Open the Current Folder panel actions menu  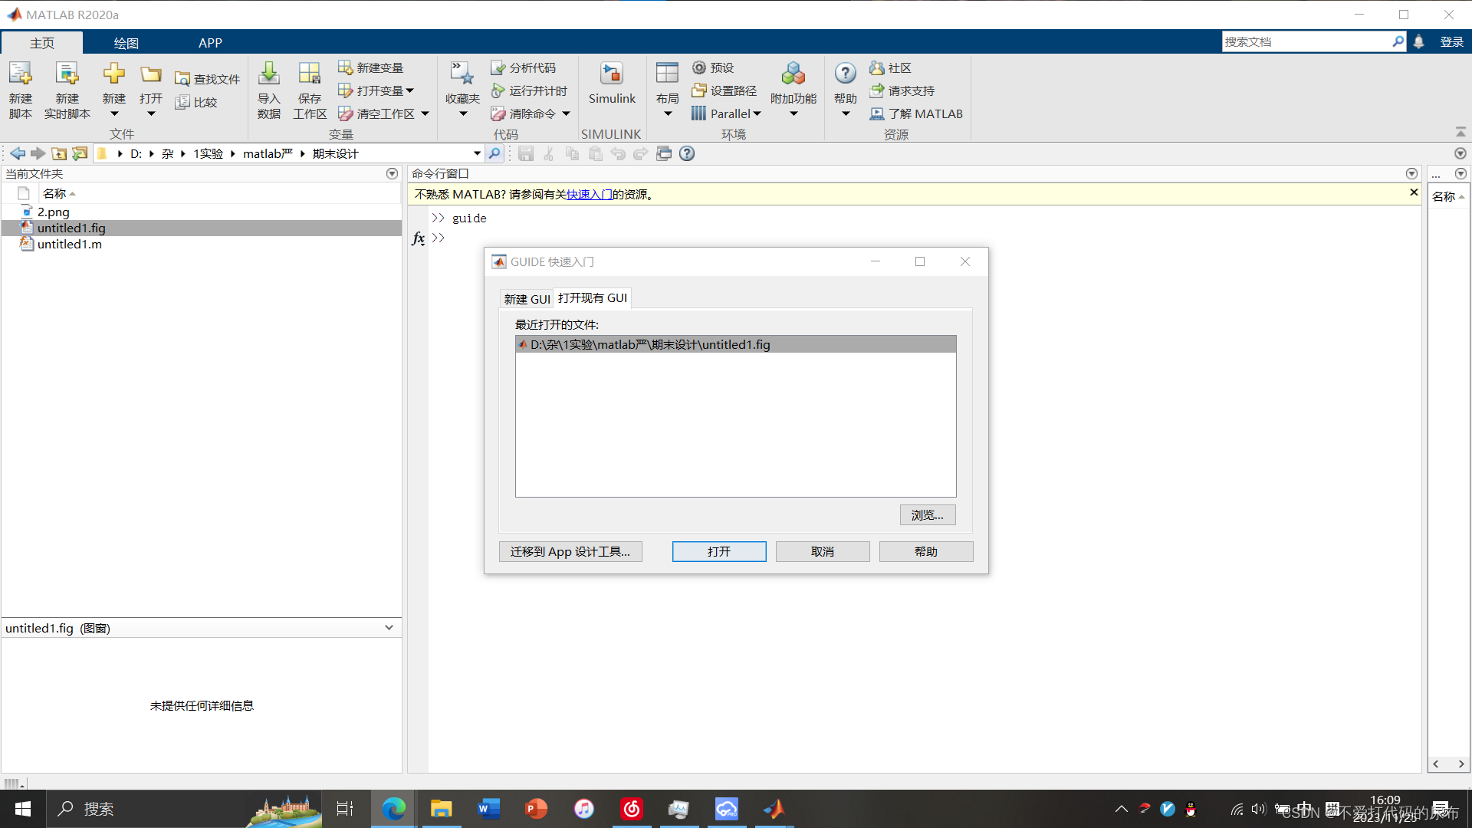[x=392, y=173]
